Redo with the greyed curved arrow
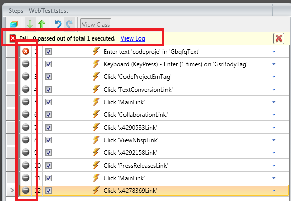The height and width of the screenshot is (201, 291). pos(69,24)
